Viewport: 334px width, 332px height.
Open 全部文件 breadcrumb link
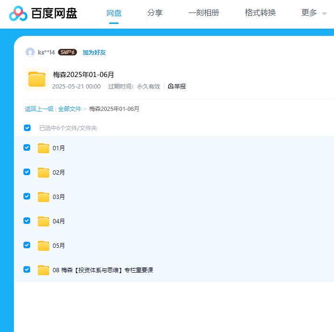[70, 109]
